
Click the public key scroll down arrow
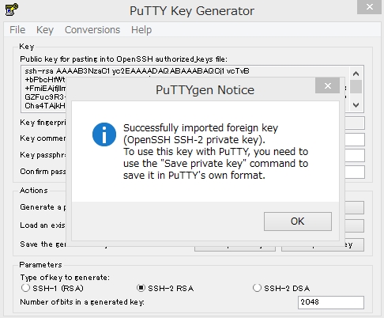point(356,105)
